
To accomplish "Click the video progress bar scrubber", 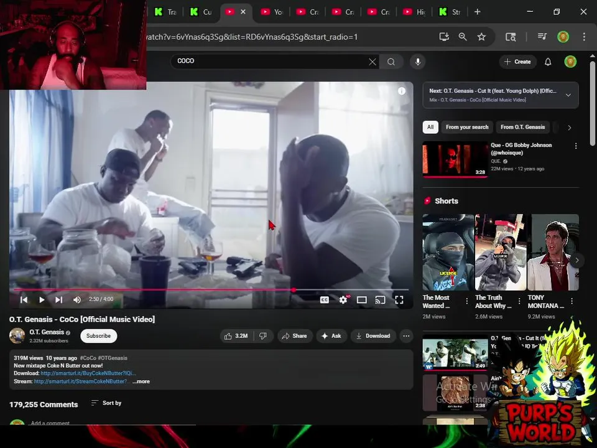I will (294, 290).
